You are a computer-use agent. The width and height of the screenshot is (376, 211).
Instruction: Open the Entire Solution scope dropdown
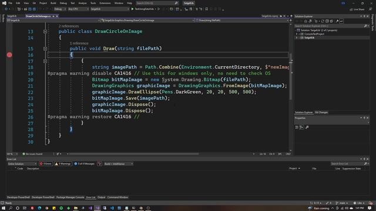coord(22,164)
